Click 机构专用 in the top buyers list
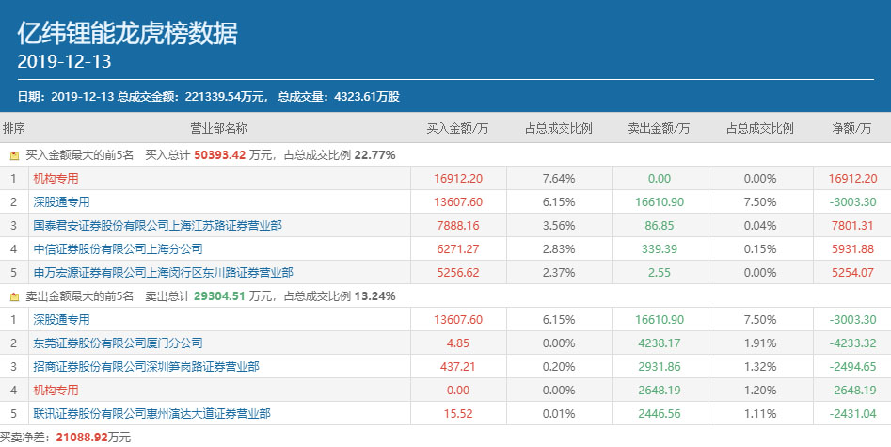This screenshot has width=891, height=447. coord(56,179)
